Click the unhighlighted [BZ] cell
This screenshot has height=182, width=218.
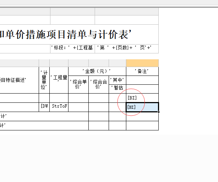[142, 98]
